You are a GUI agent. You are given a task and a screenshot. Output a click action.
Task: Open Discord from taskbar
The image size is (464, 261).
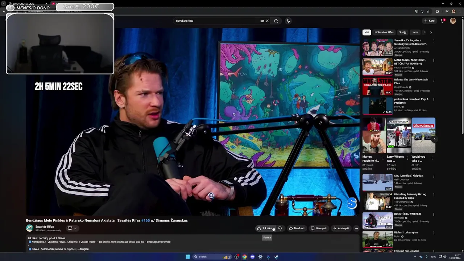coord(253,257)
